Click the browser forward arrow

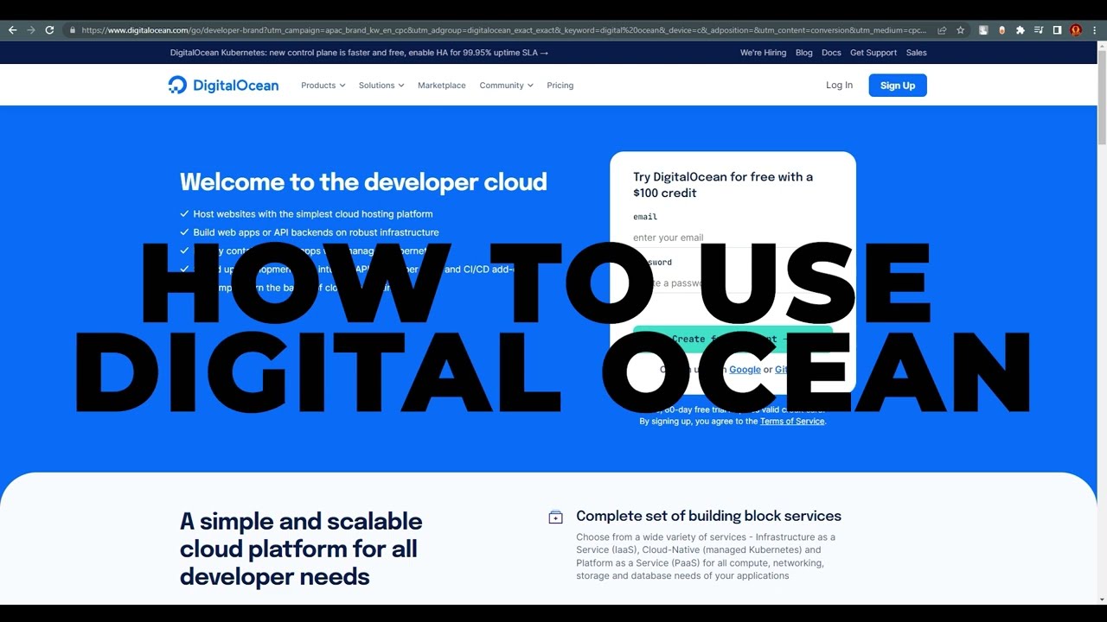31,30
